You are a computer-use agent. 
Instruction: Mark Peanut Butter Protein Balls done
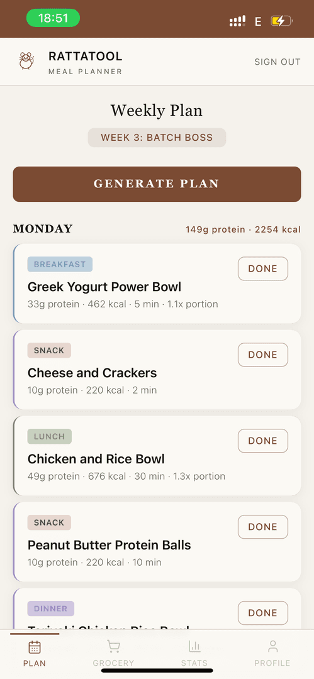click(263, 527)
